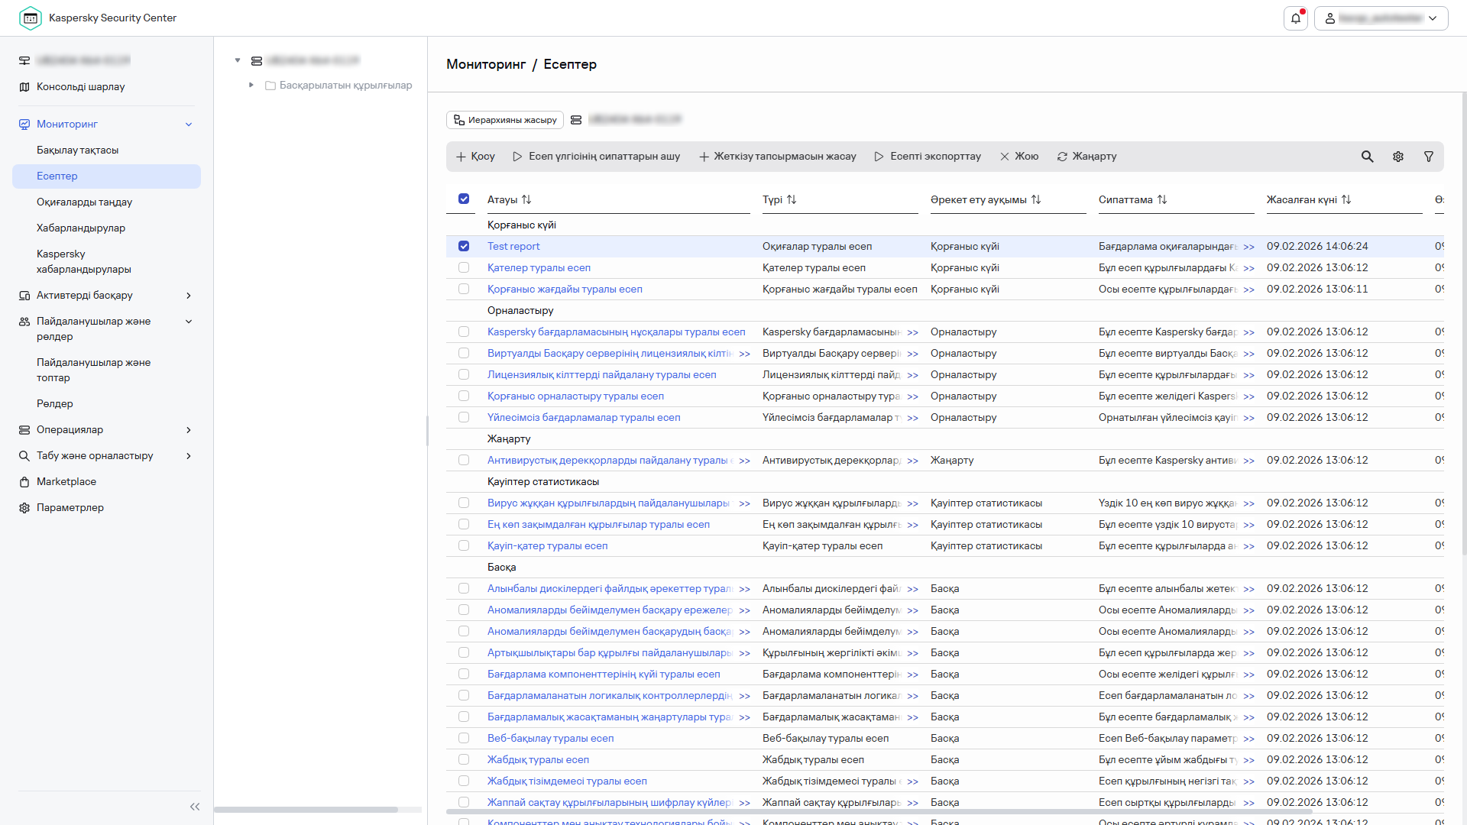This screenshot has width=1467, height=825.
Task: Open the user account dropdown
Action: (x=1381, y=18)
